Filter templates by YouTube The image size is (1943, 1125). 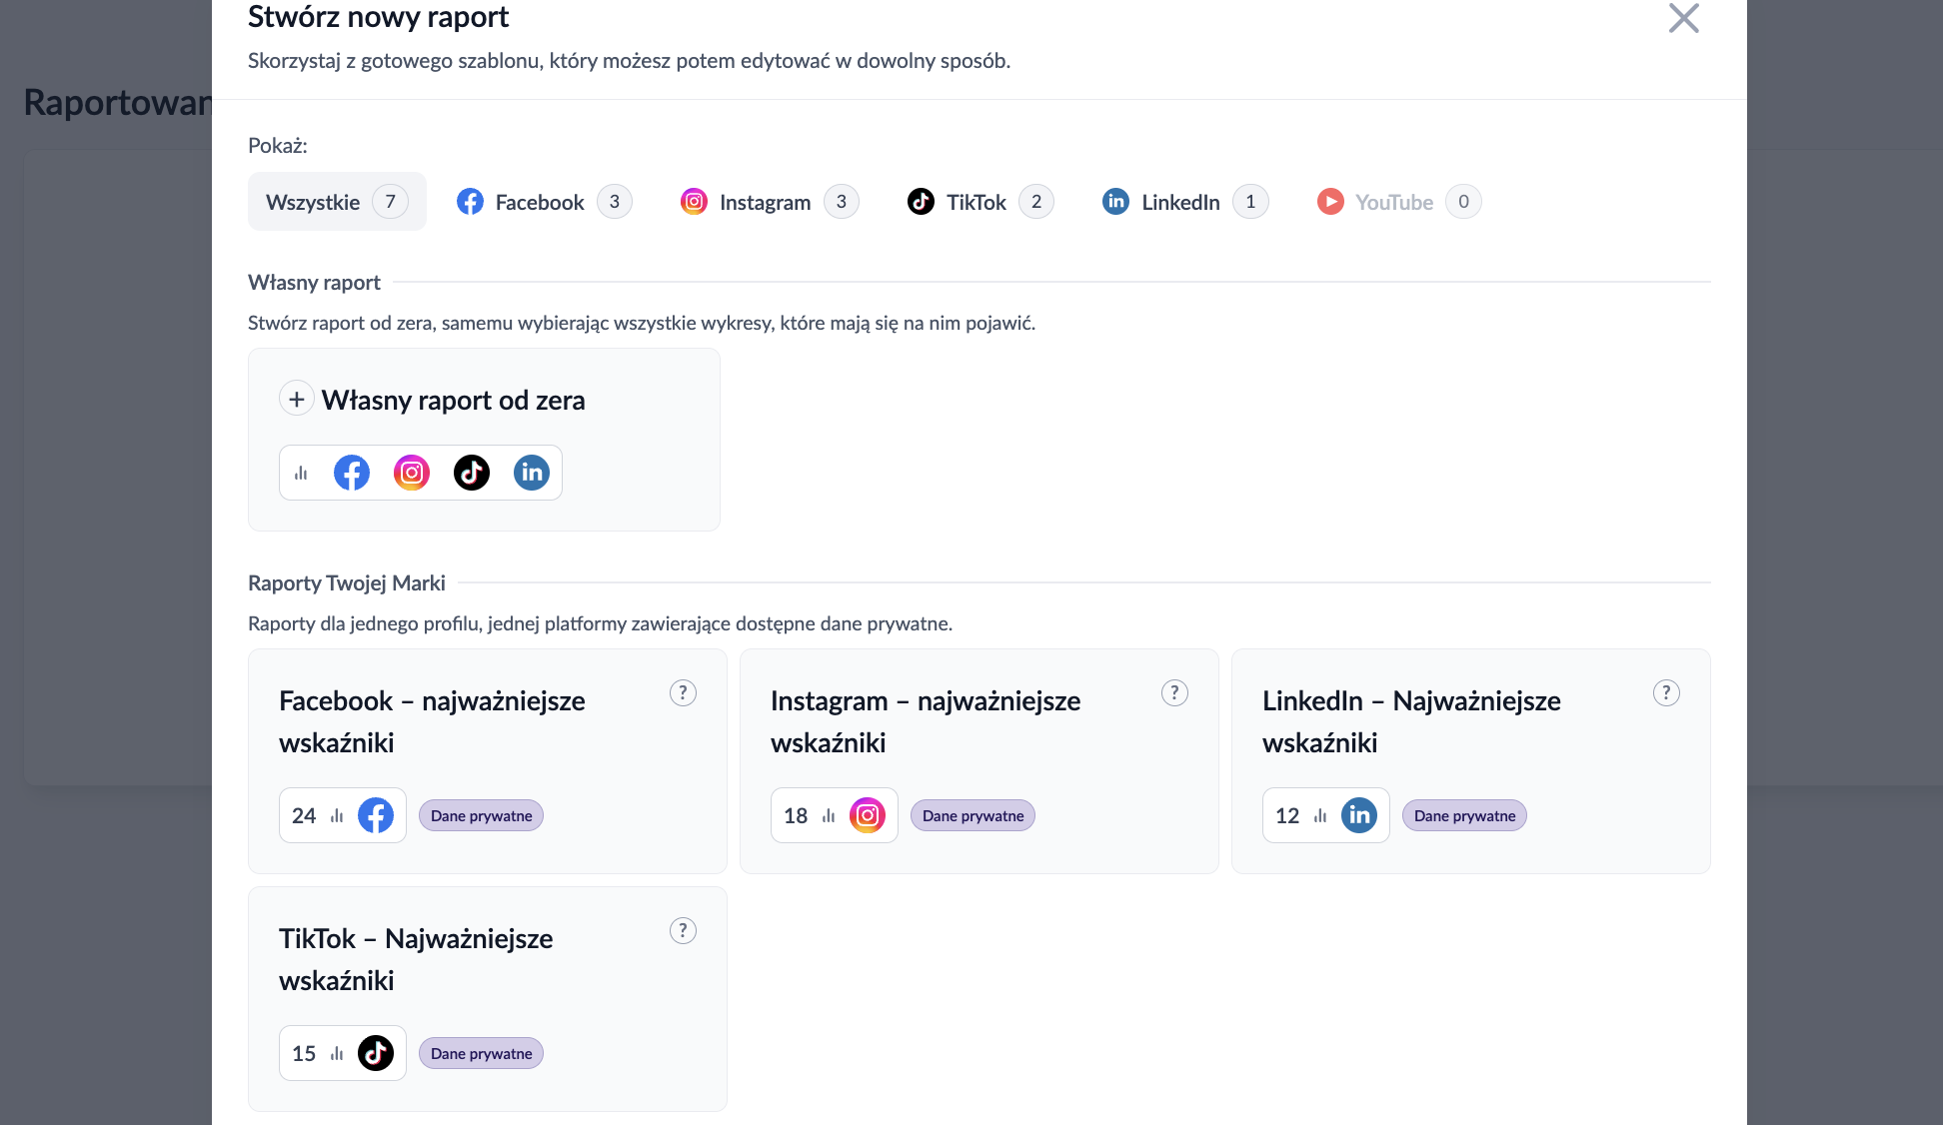pos(1398,202)
